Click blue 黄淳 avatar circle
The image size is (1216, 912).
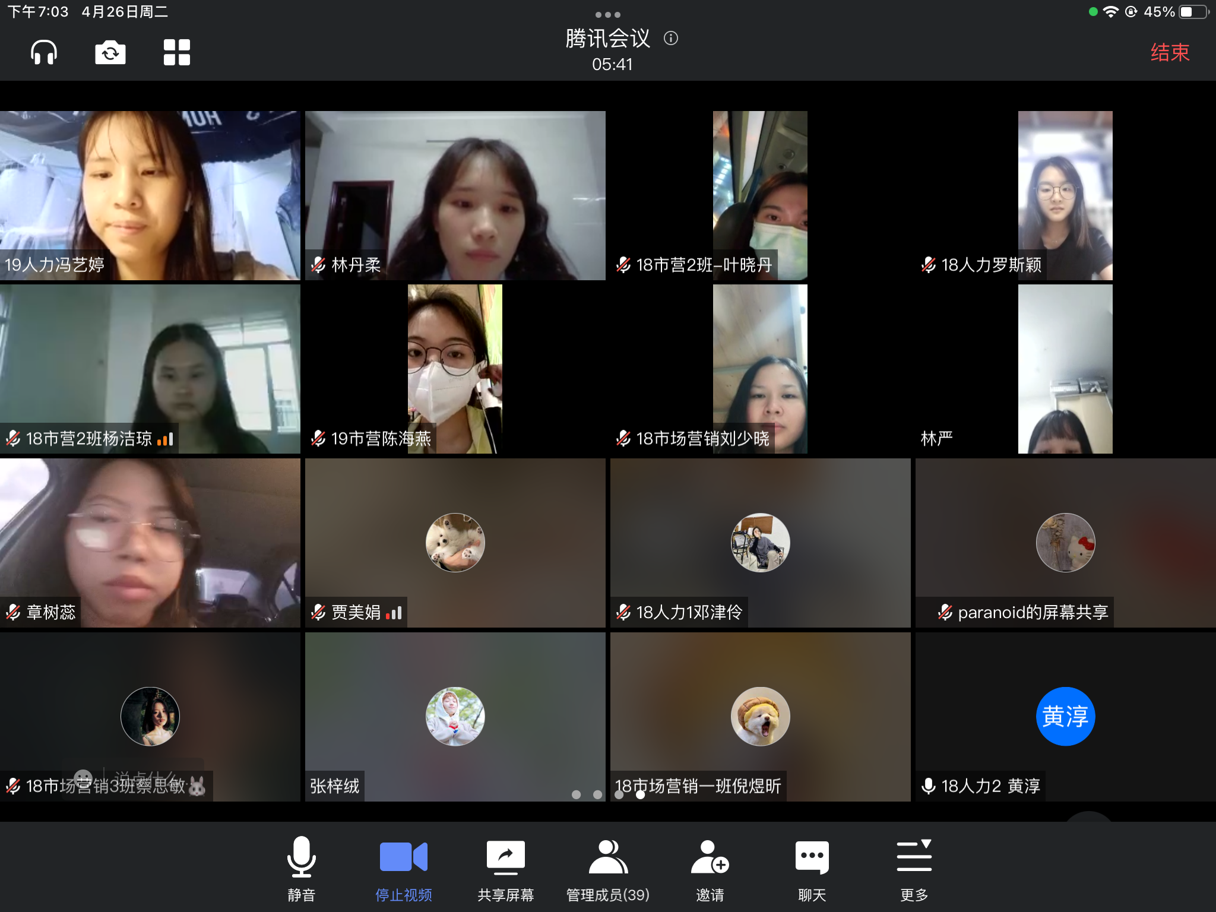(x=1066, y=716)
